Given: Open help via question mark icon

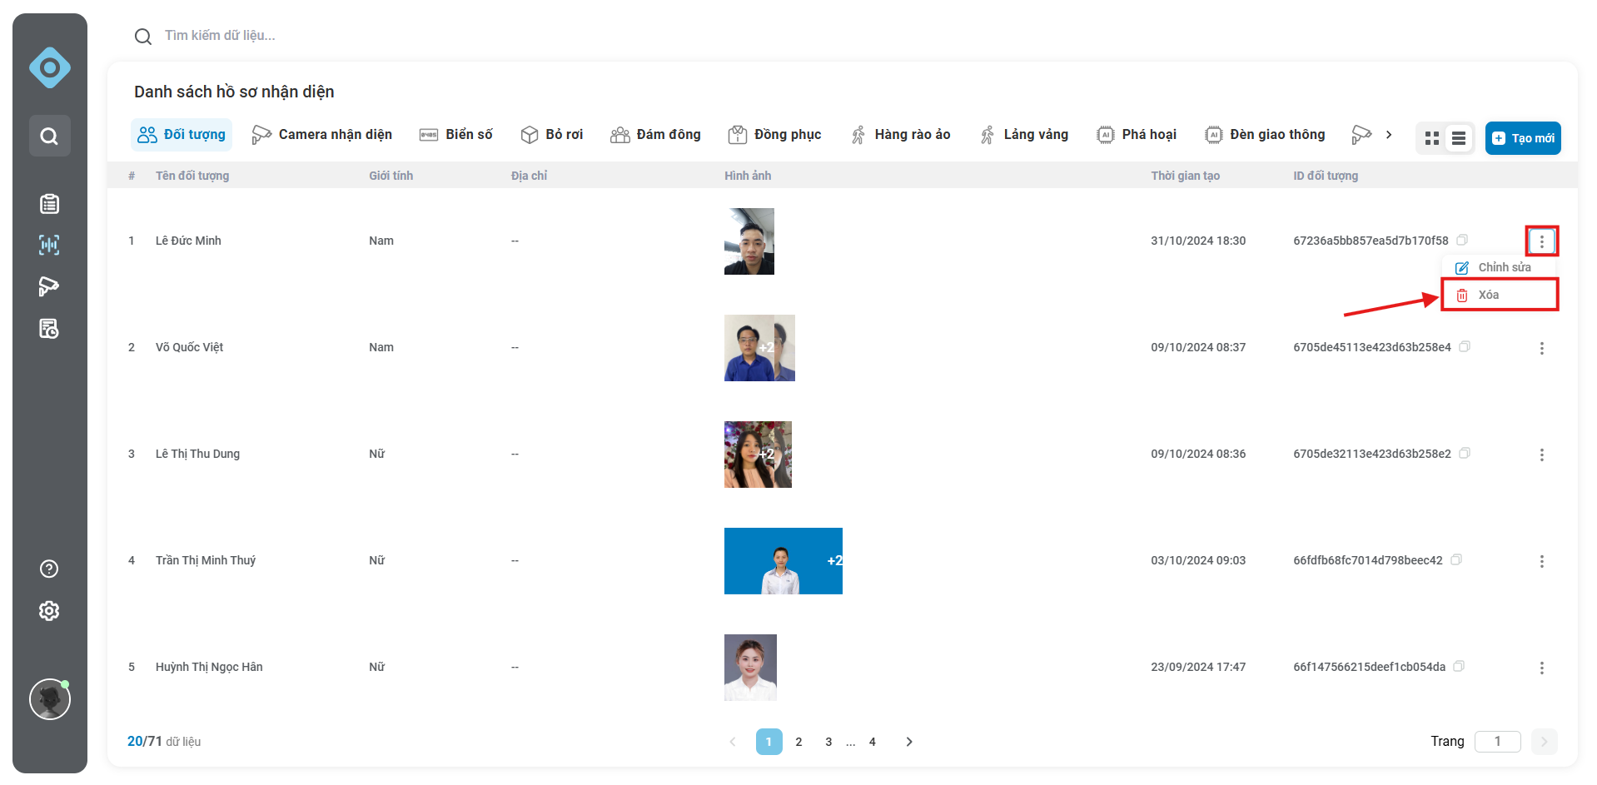Looking at the screenshot, I should (49, 569).
